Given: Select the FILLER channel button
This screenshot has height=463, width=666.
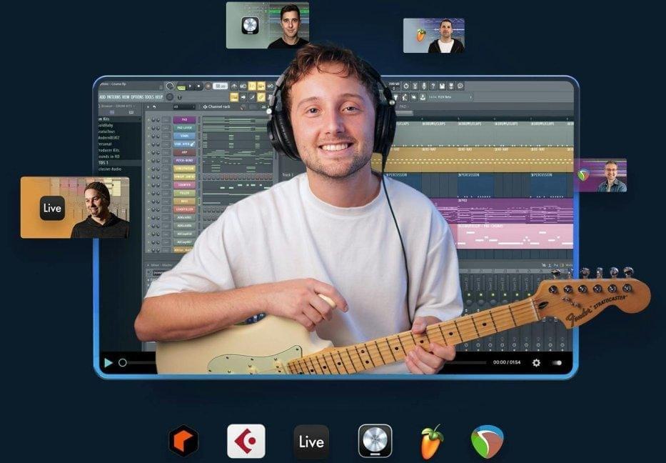Looking at the screenshot, I should (184, 193).
